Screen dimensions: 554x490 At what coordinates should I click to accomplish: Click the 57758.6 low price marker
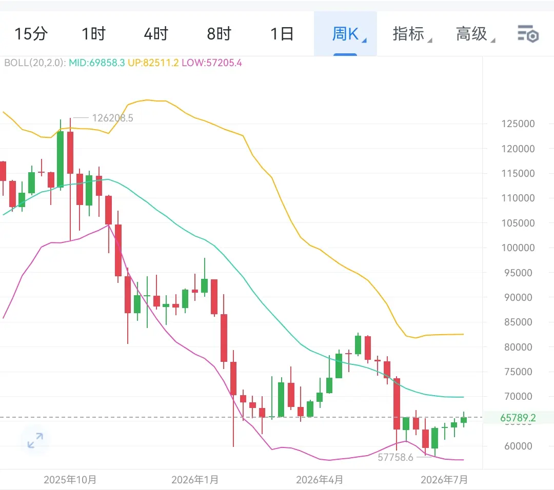395,458
